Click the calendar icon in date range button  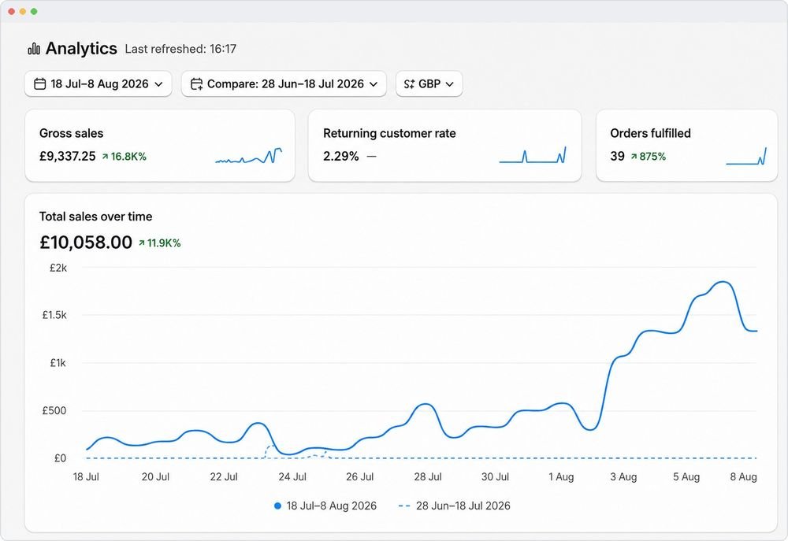pos(39,84)
